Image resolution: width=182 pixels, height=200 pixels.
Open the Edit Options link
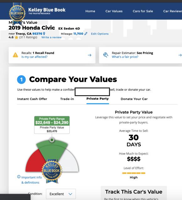point(100,34)
